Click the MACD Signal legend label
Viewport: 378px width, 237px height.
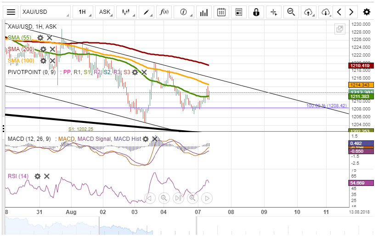click(x=94, y=139)
